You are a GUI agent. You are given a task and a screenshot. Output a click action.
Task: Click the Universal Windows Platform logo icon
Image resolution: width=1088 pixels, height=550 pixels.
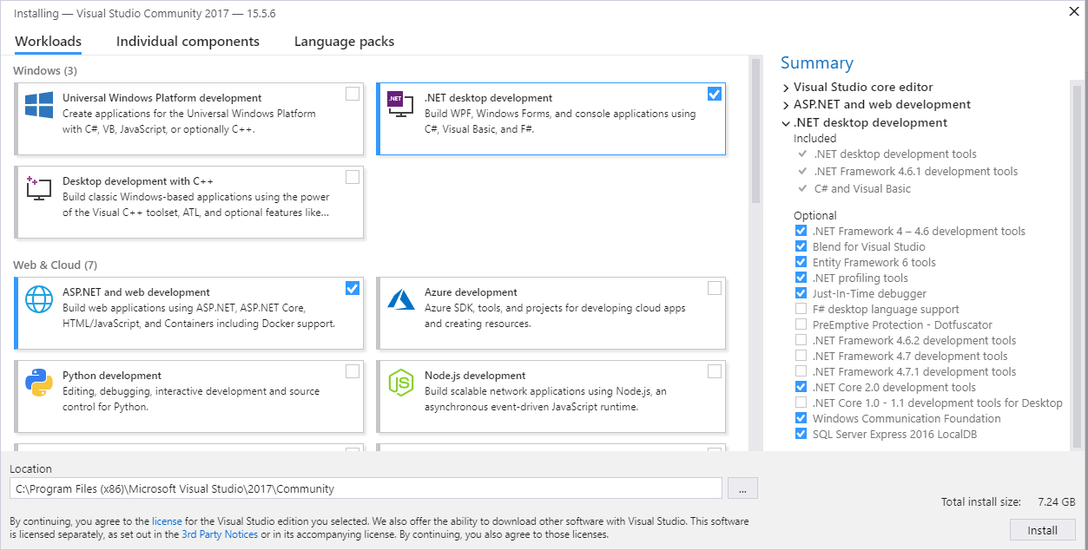click(39, 105)
